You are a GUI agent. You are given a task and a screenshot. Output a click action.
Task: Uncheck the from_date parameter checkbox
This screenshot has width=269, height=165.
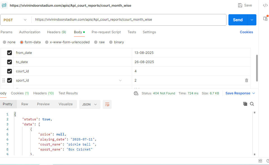(10, 53)
